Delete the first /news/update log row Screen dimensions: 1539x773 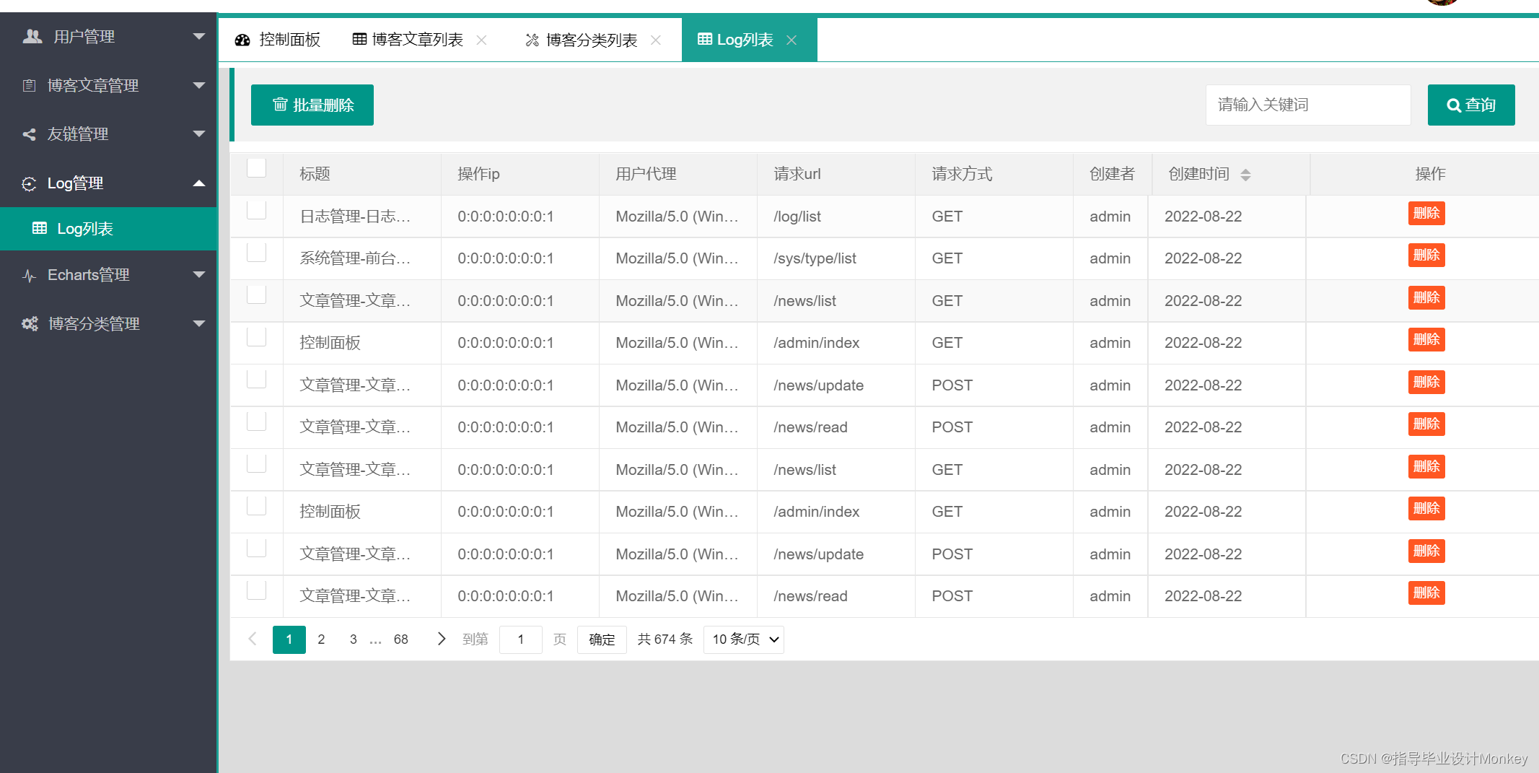[1426, 383]
